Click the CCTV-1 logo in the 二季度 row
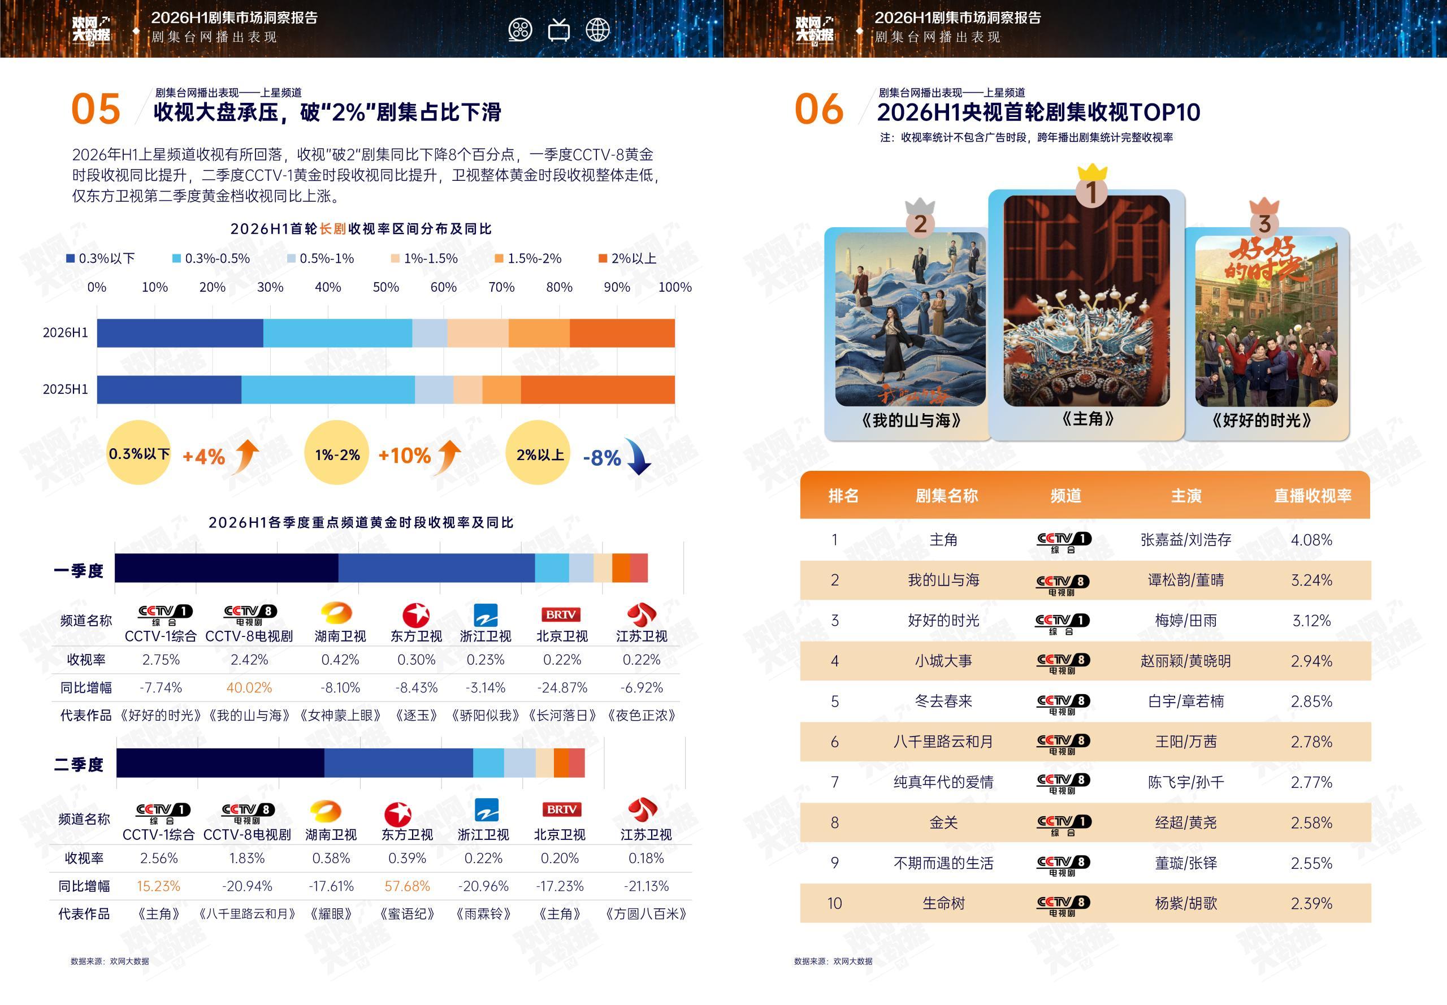This screenshot has height=1005, width=1447. (x=163, y=813)
